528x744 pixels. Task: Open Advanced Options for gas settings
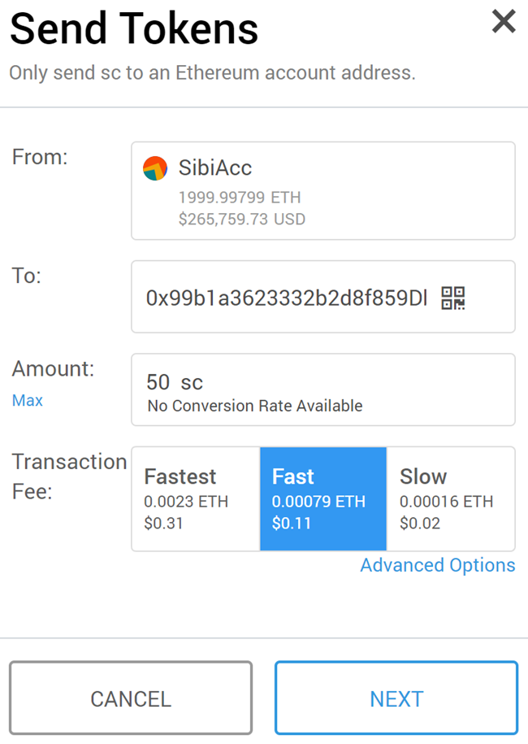click(438, 565)
